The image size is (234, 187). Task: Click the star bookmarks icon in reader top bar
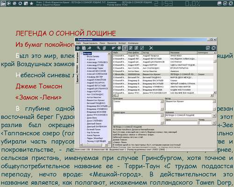point(31,3)
